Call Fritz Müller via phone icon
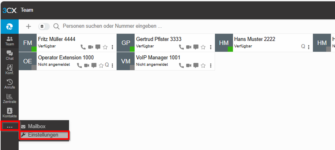 click(83, 47)
